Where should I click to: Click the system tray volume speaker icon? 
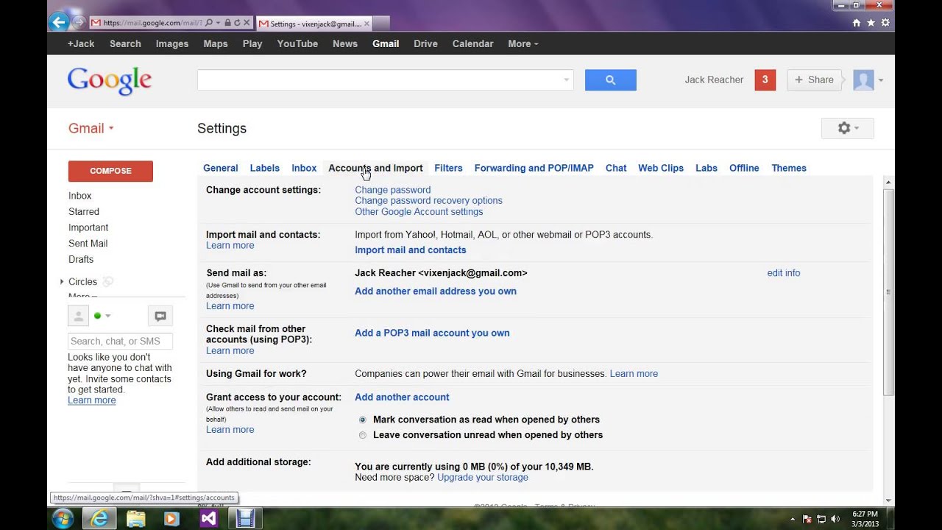coord(836,519)
